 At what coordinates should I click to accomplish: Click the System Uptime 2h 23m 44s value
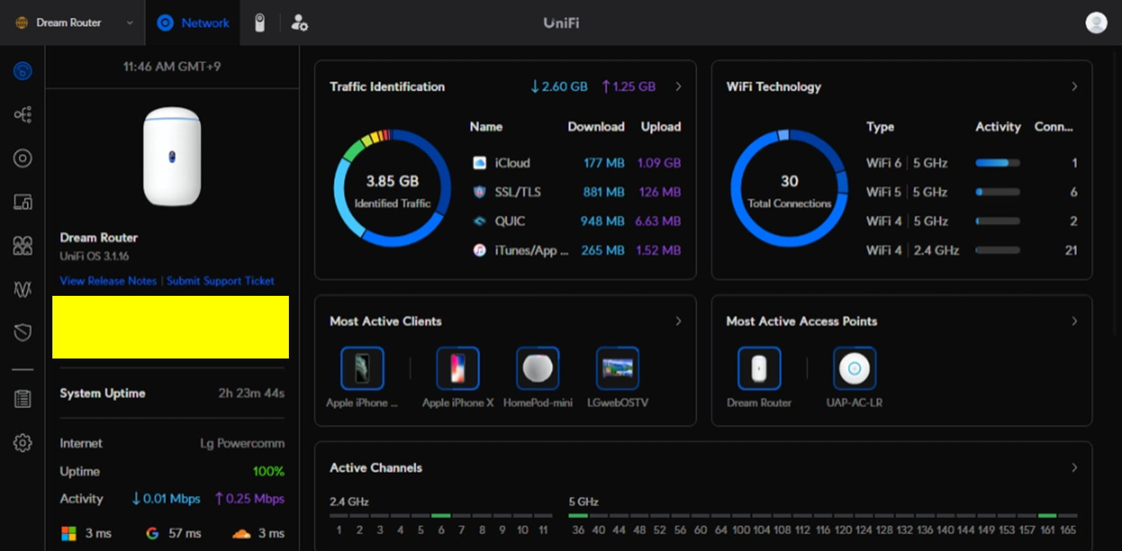pos(251,393)
